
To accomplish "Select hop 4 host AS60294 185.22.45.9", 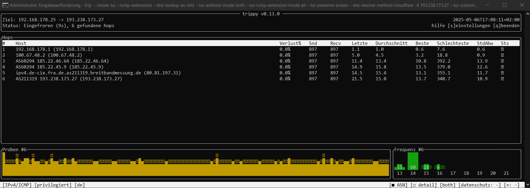I will (60, 67).
